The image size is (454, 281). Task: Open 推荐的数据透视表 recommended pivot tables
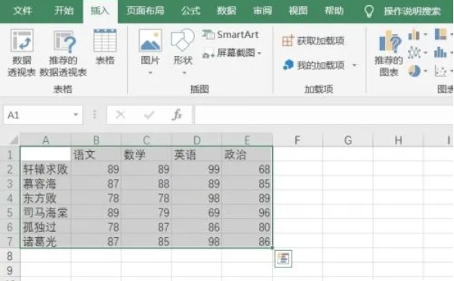(63, 53)
